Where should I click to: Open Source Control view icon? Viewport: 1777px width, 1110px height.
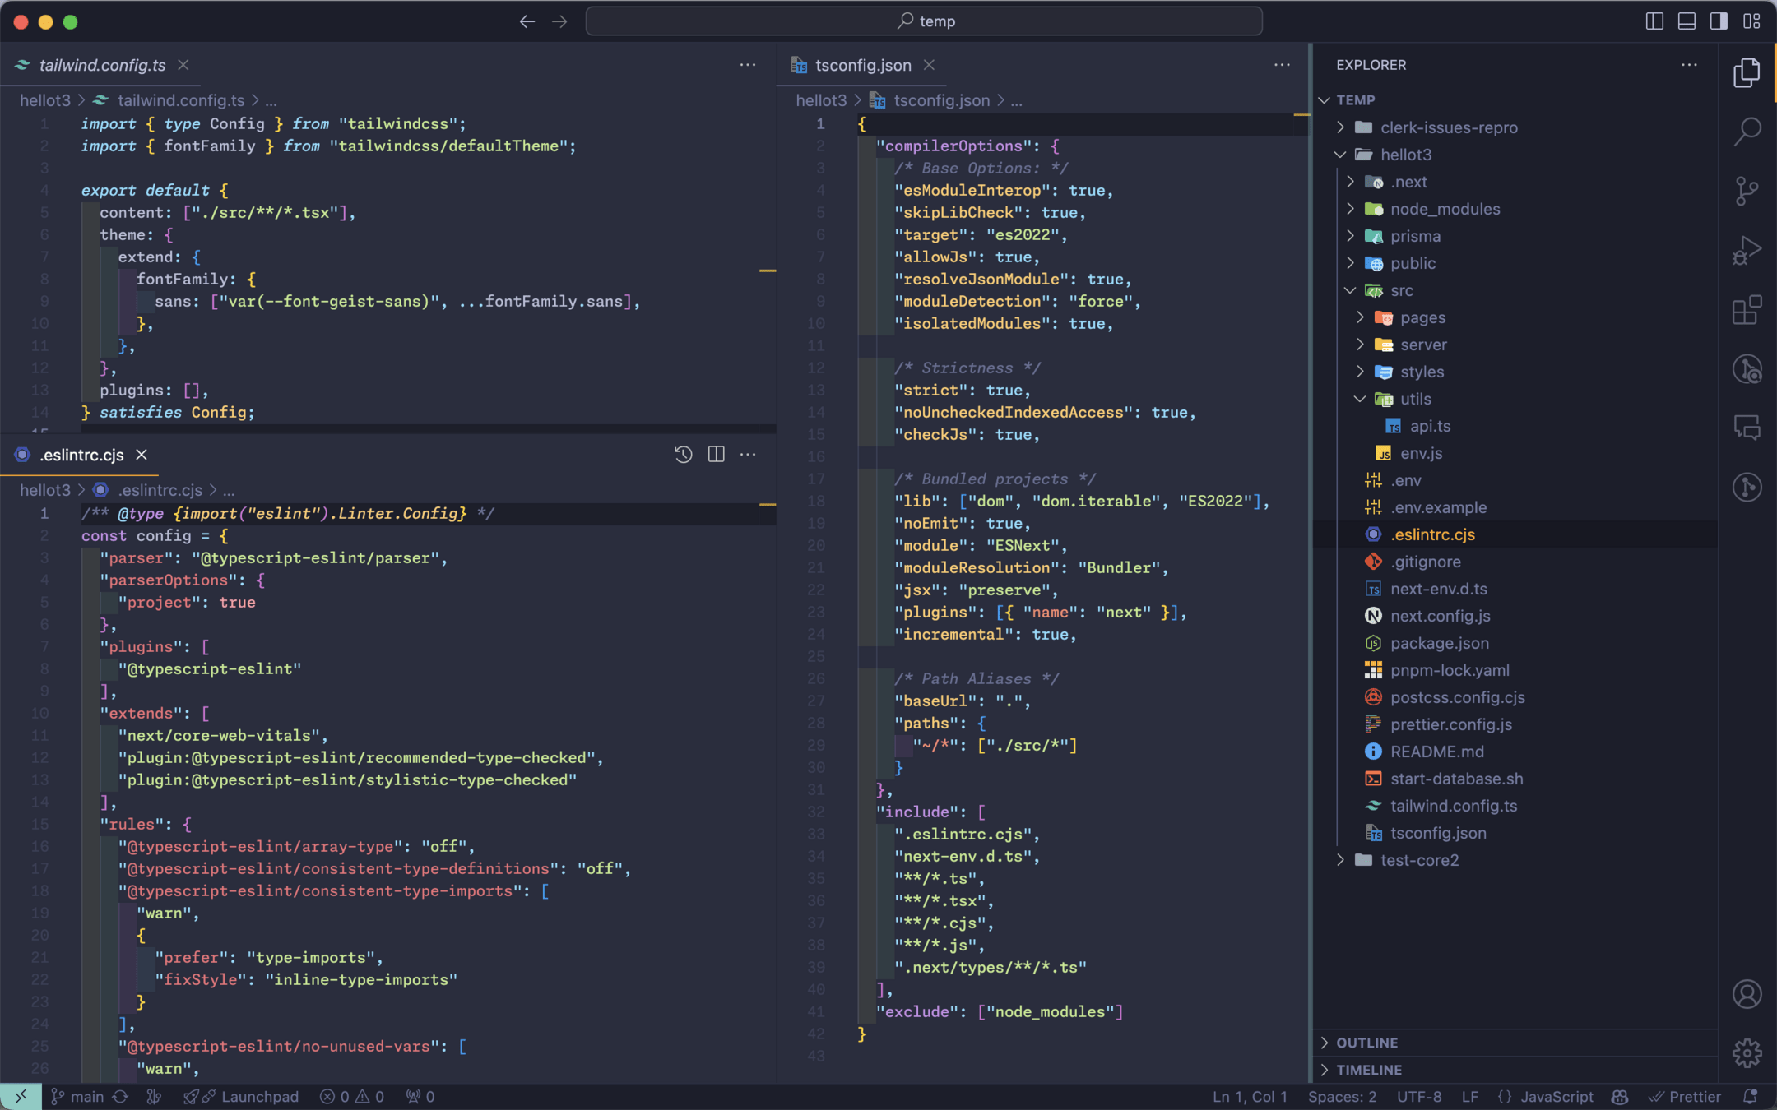pyautogui.click(x=1747, y=191)
